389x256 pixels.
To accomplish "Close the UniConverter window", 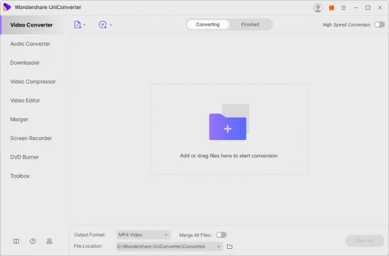I will tap(380, 8).
